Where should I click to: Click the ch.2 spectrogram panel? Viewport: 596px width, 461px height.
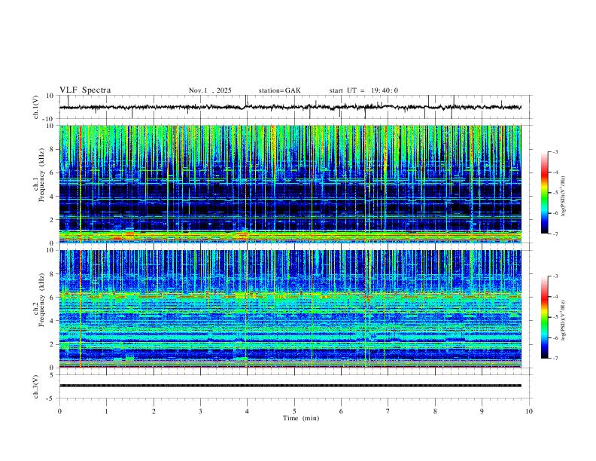coord(290,309)
